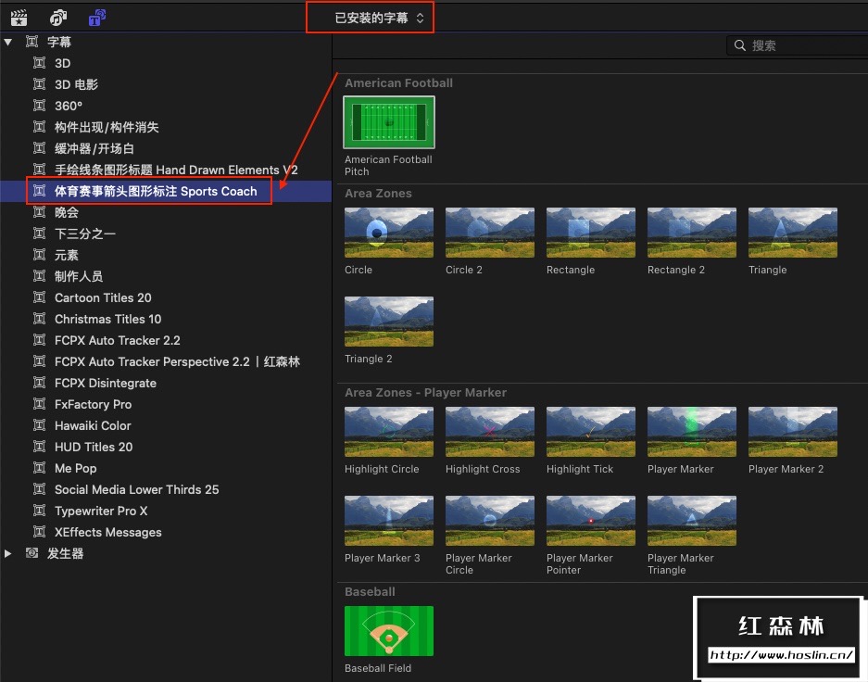
Task: Click the icon beside 晚会 category
Action: [39, 211]
